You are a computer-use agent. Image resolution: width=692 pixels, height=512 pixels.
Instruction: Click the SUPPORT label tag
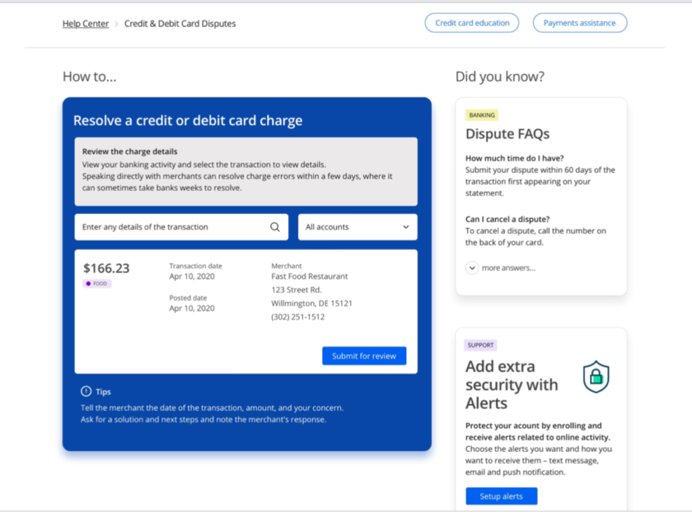tap(480, 345)
